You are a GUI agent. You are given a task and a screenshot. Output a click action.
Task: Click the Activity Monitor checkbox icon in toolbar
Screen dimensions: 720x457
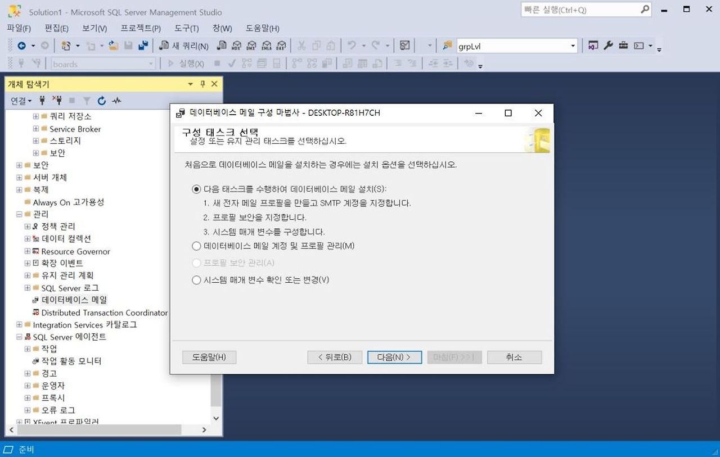[404, 46]
